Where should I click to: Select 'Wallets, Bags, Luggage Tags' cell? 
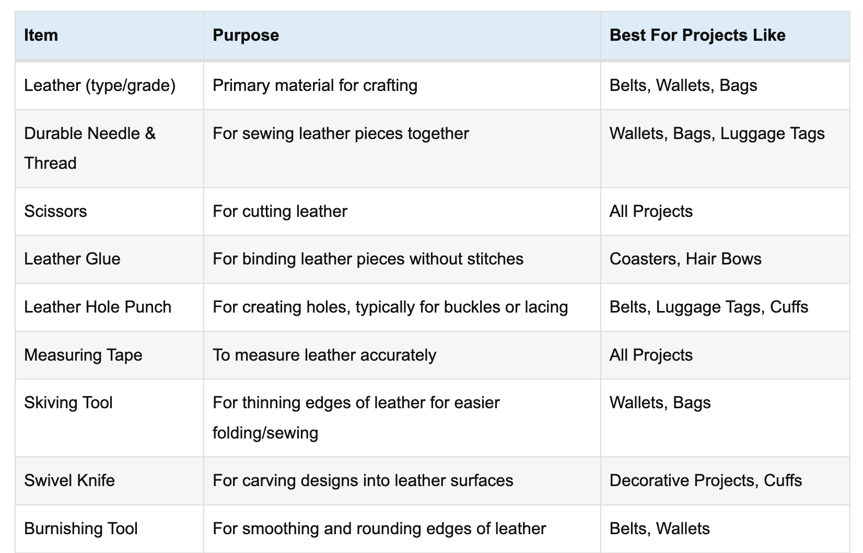725,148
